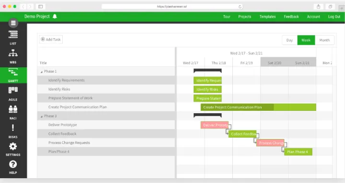
Task: Click the Phase 1 summary bar
Action: coord(207,71)
